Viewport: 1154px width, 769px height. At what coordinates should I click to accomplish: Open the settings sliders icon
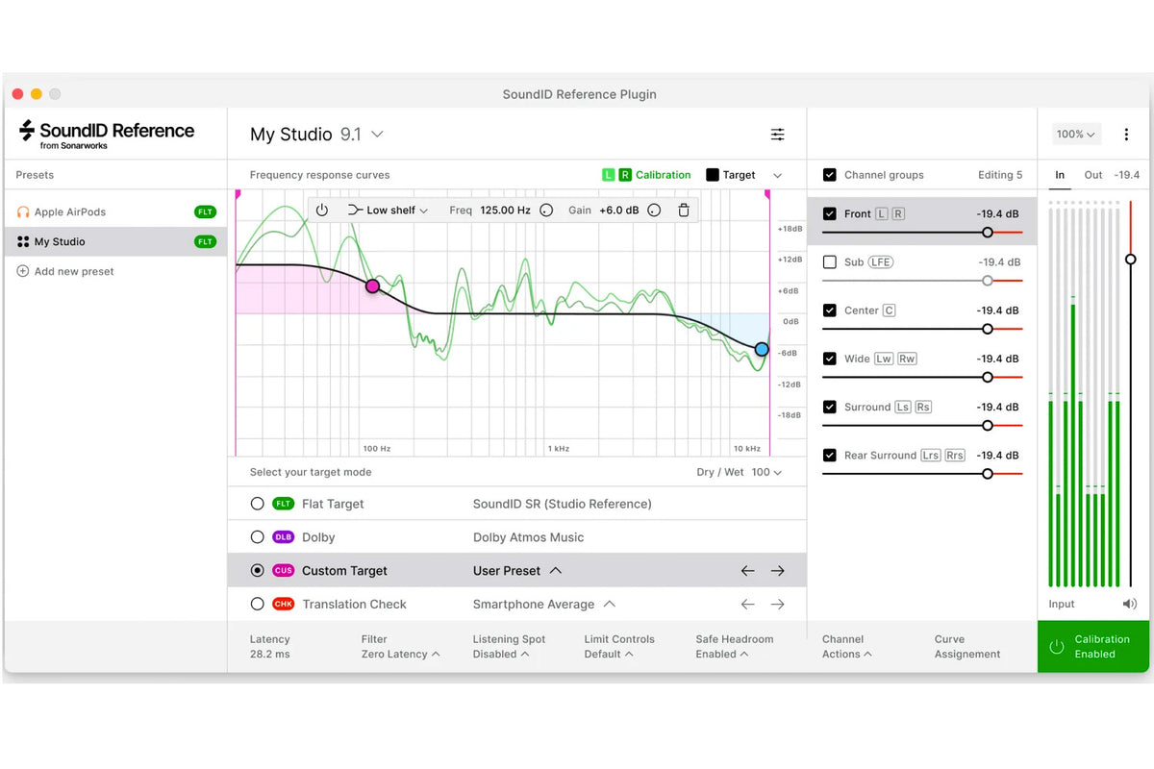click(777, 135)
